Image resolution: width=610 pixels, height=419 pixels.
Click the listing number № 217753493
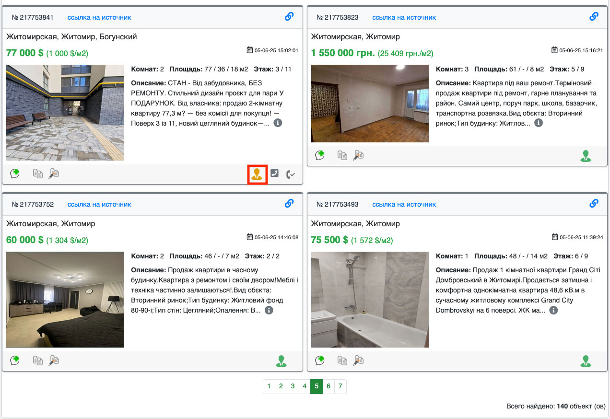[338, 204]
